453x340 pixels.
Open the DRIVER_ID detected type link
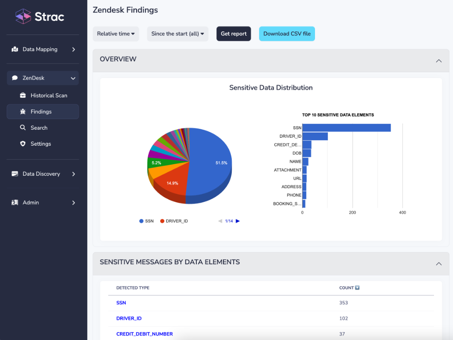pyautogui.click(x=129, y=318)
